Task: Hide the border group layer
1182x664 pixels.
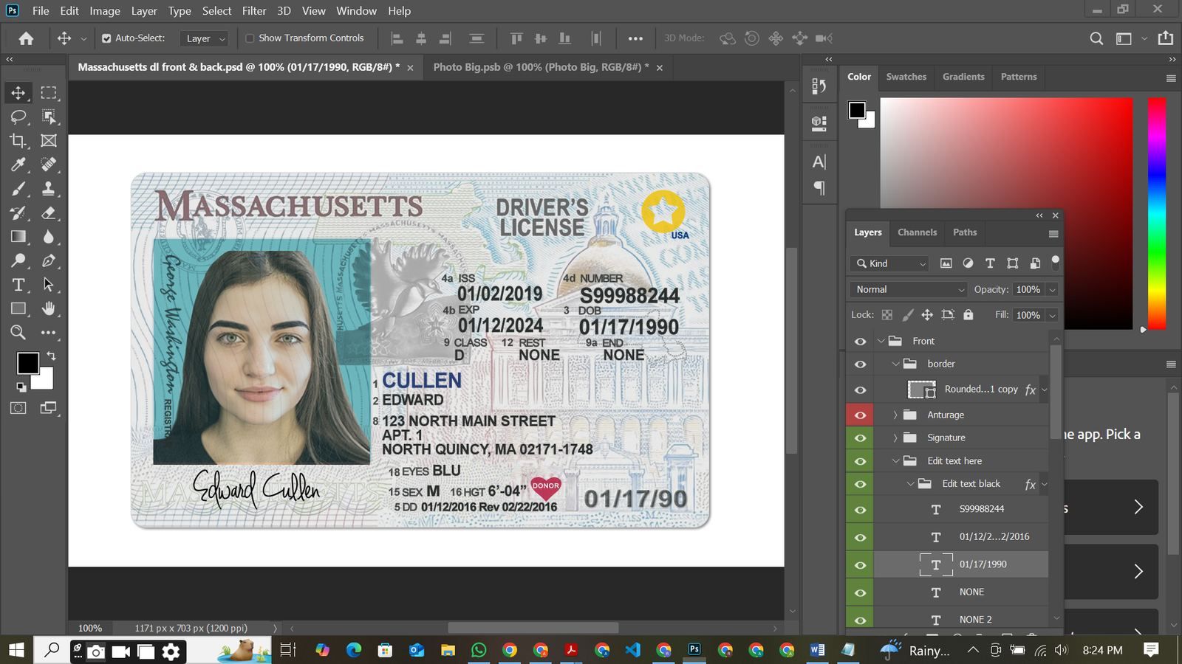Action: (860, 364)
